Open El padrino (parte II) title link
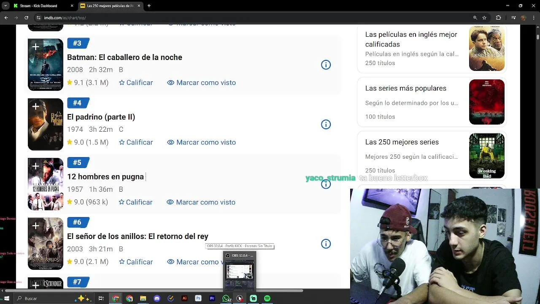This screenshot has height=304, width=540. point(101,117)
